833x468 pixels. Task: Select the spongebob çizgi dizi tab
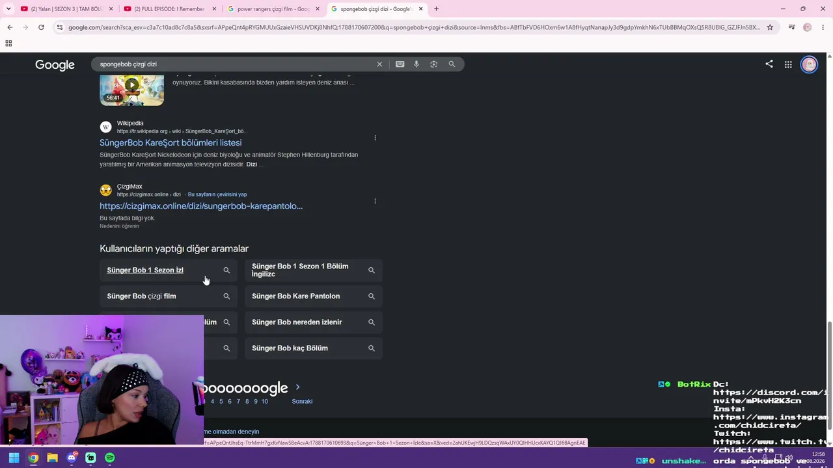click(x=376, y=9)
